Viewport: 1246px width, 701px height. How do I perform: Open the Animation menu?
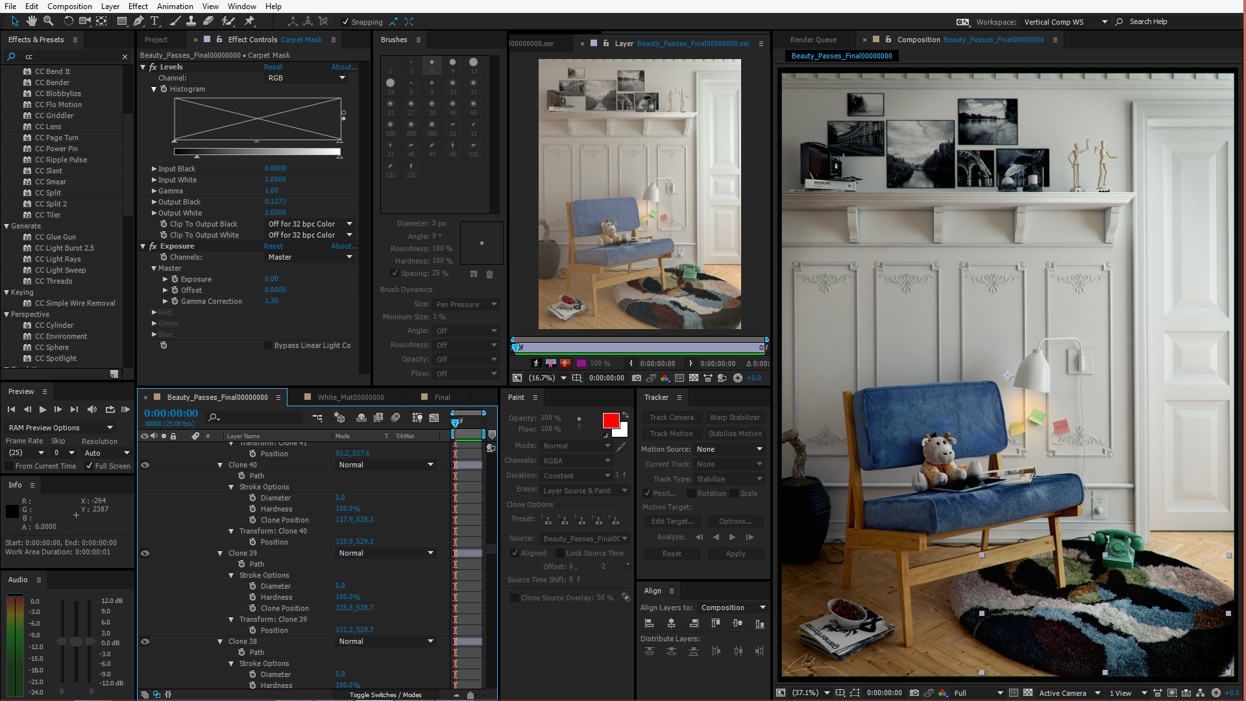click(x=175, y=6)
